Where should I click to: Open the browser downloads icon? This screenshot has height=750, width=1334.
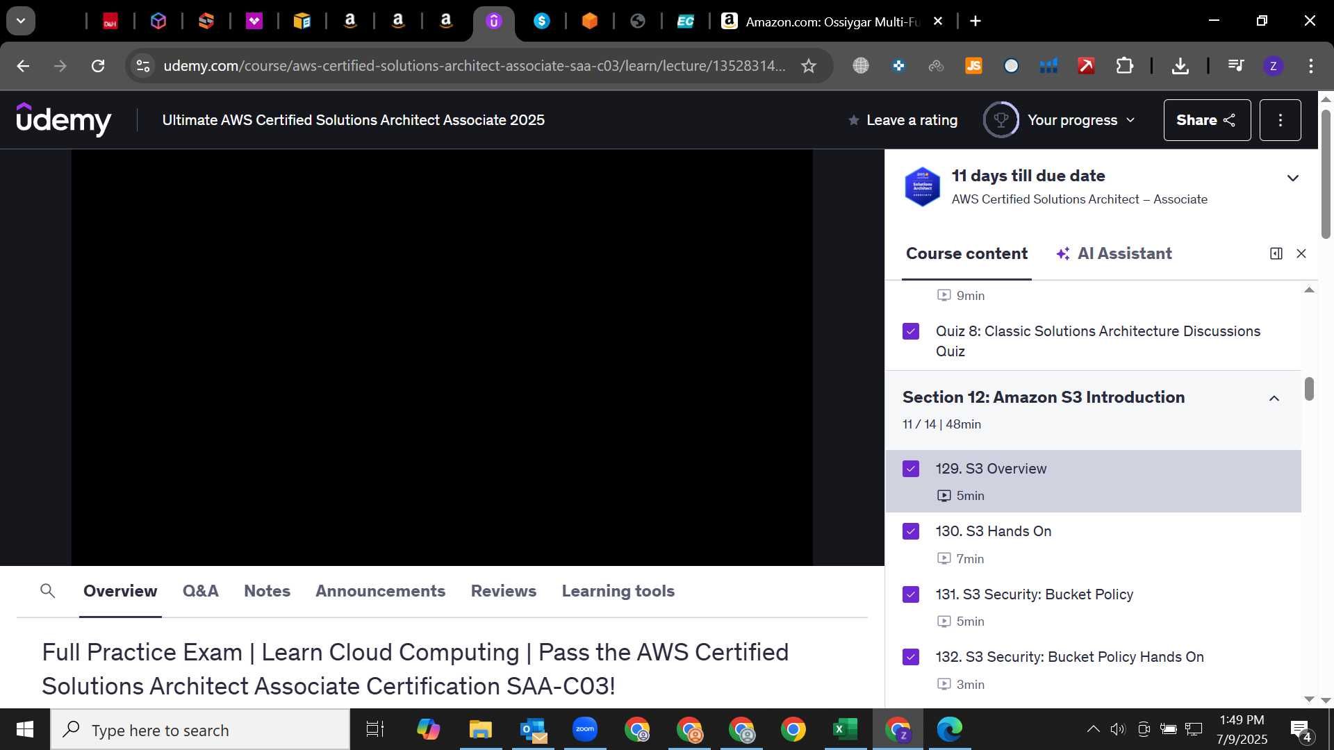(1180, 66)
